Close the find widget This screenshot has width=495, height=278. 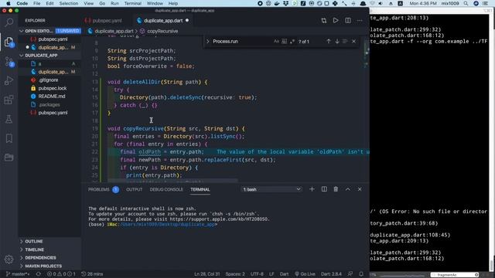(x=353, y=41)
